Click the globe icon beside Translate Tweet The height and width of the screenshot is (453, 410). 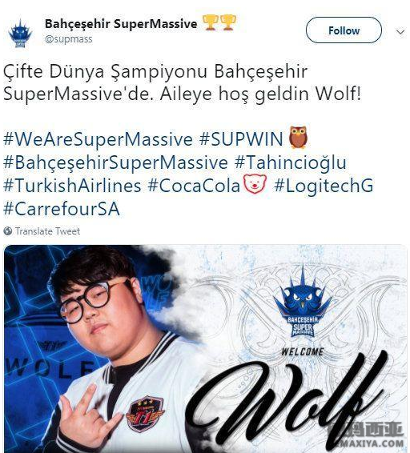8,231
